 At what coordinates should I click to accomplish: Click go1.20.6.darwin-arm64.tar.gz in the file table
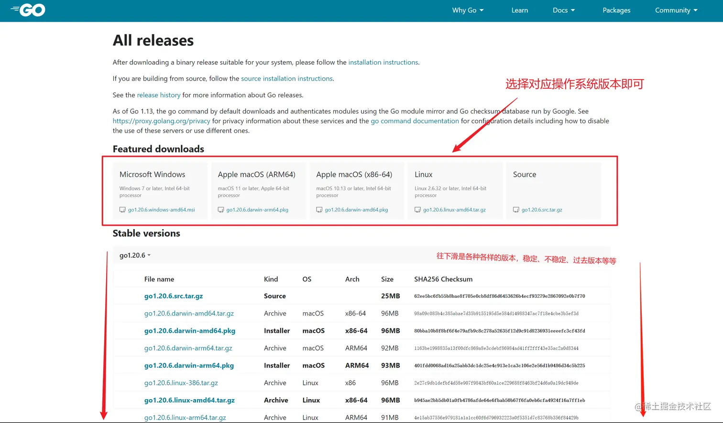[188, 348]
